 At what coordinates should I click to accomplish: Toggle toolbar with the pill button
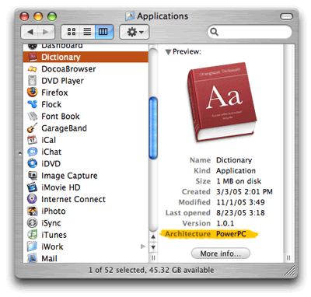[286, 16]
